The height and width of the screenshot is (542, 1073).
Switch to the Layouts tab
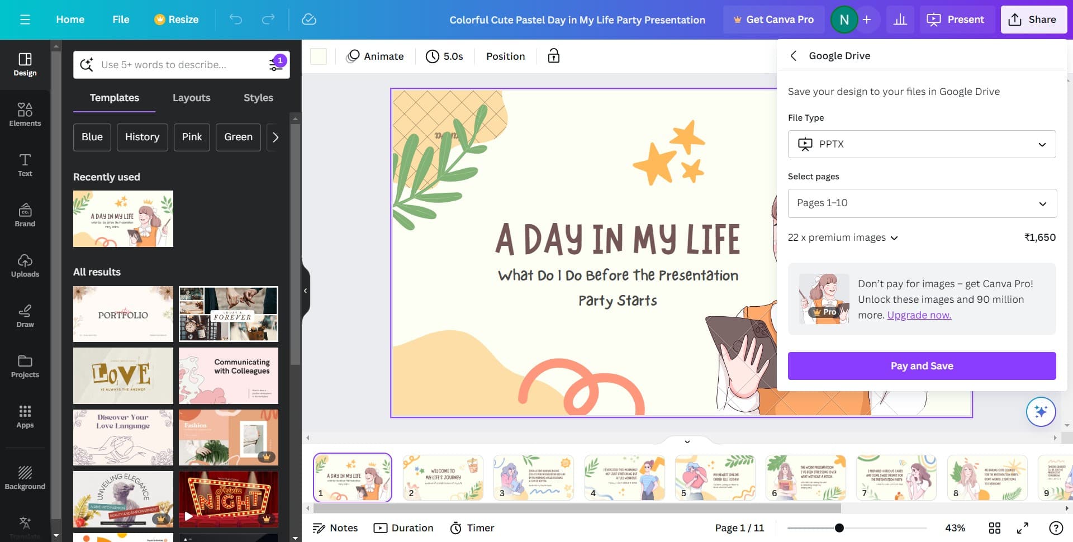(x=191, y=98)
